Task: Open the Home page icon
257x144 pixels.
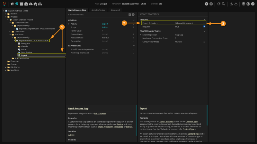Action: (x=12, y=4)
